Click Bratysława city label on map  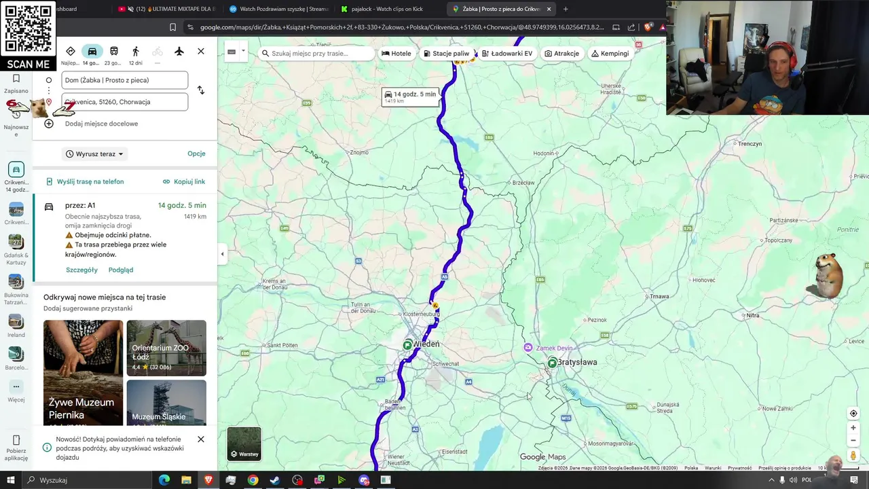577,363
